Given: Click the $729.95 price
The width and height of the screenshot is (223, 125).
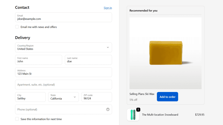Looking at the screenshot, I should pos(200,115).
